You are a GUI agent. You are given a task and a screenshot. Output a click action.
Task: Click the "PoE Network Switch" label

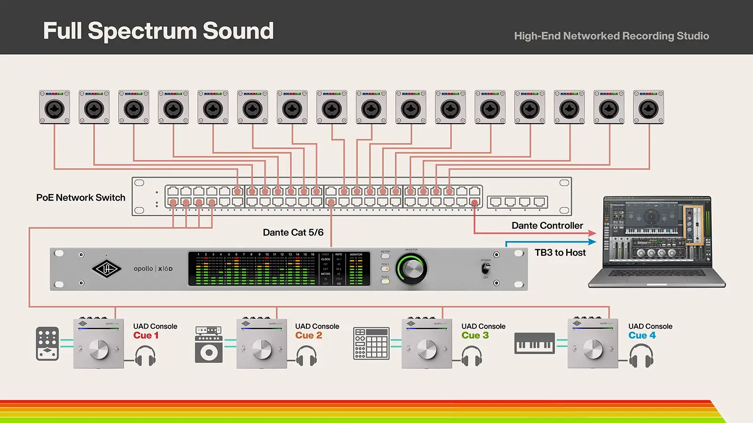[81, 198]
